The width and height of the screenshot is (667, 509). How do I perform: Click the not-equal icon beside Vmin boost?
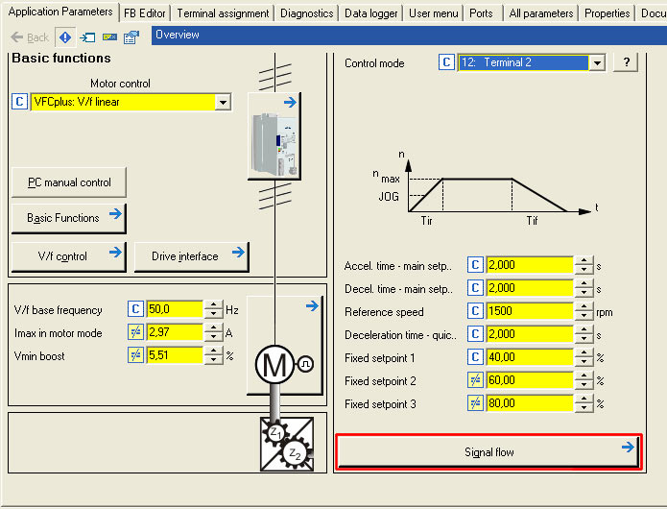pyautogui.click(x=135, y=355)
